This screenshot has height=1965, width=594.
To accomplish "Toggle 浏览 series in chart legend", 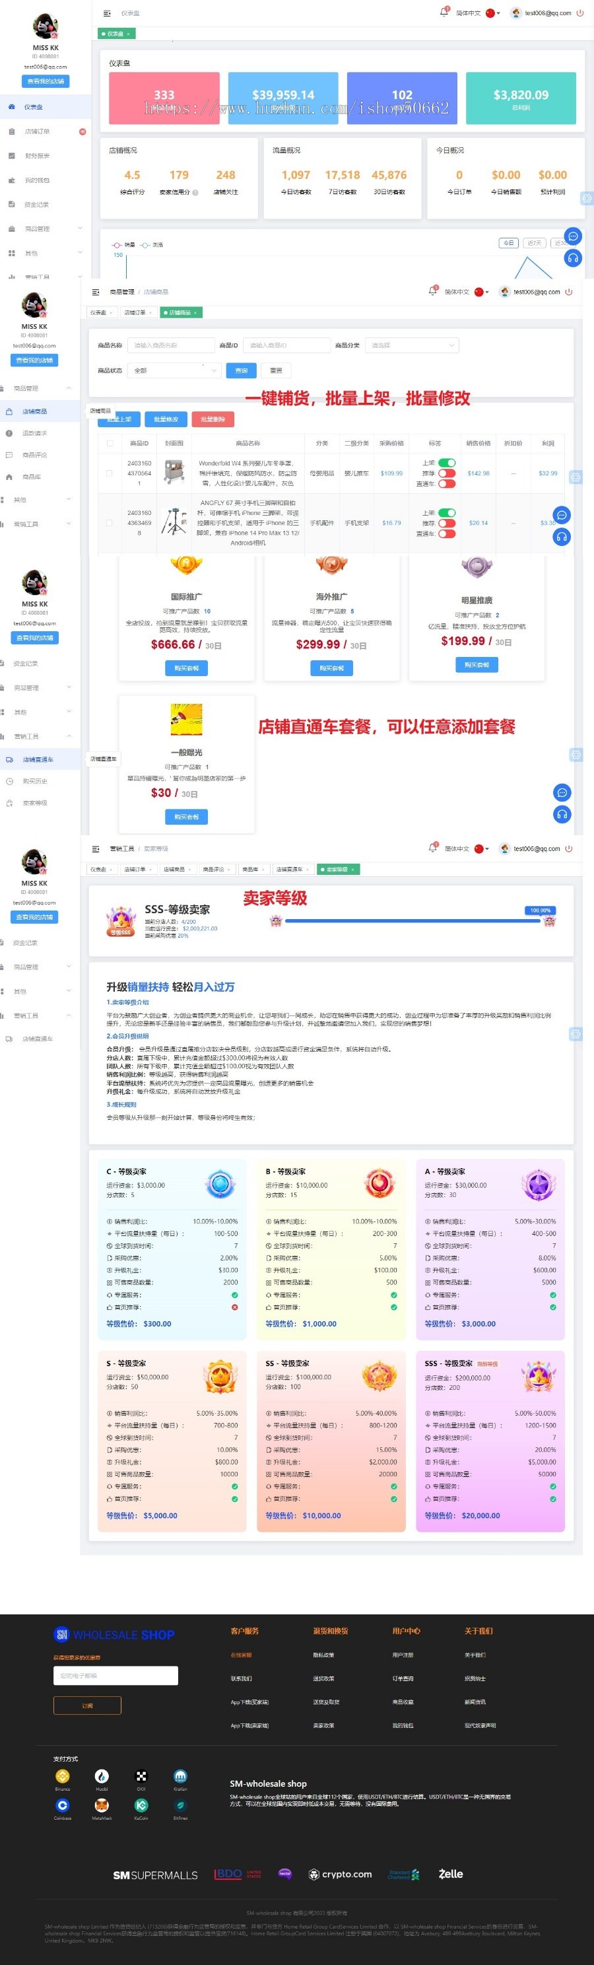I will 152,245.
